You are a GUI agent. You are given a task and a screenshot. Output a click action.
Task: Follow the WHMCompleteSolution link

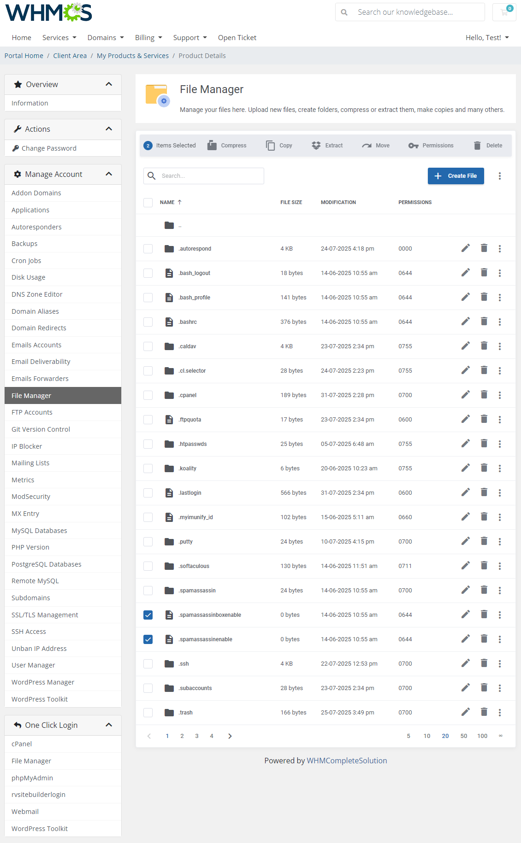[347, 761]
